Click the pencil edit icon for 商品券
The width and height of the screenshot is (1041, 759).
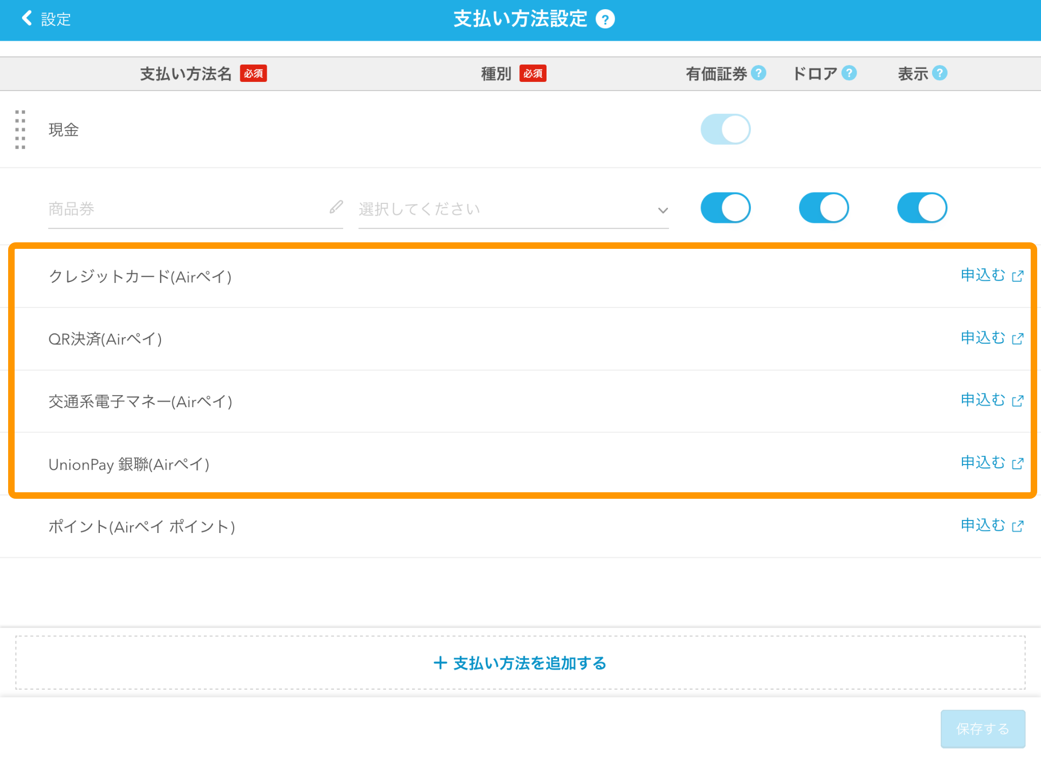pos(336,207)
